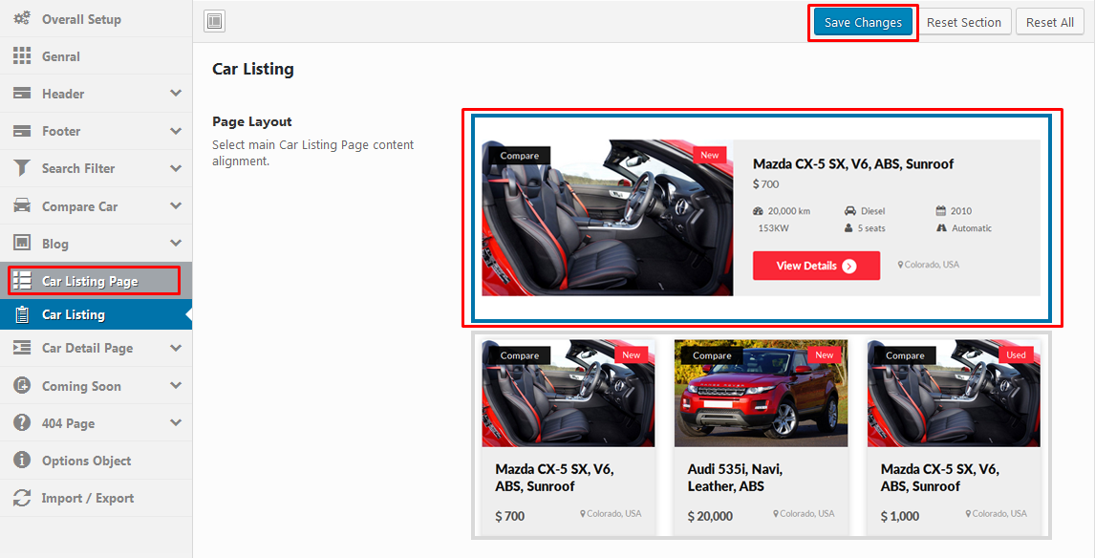Image resolution: width=1095 pixels, height=558 pixels.
Task: Click the Genral grid icon
Action: [x=22, y=55]
